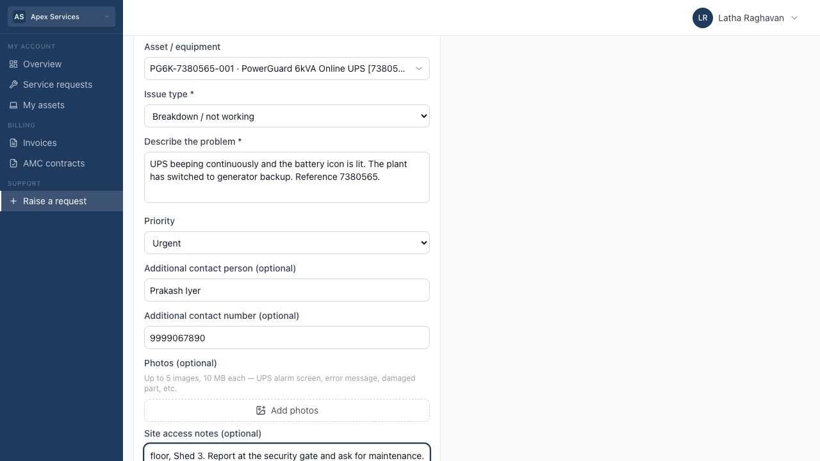The width and height of the screenshot is (820, 461).
Task: Click the Invoices document icon
Action: (13, 143)
